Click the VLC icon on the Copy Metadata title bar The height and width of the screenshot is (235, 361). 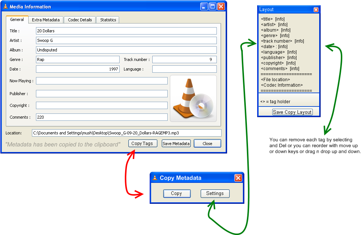[x=155, y=178]
